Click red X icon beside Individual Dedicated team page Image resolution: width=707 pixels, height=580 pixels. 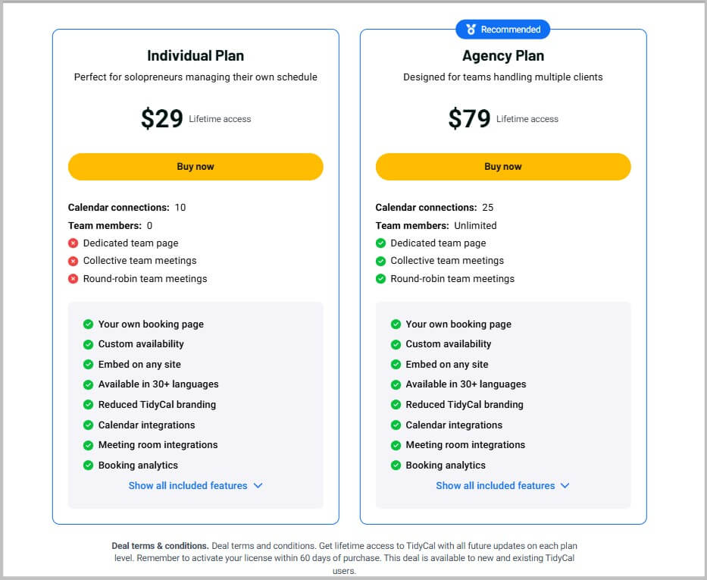pyautogui.click(x=74, y=243)
